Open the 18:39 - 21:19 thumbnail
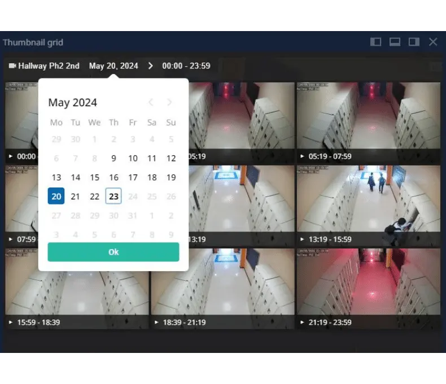 click(222, 289)
